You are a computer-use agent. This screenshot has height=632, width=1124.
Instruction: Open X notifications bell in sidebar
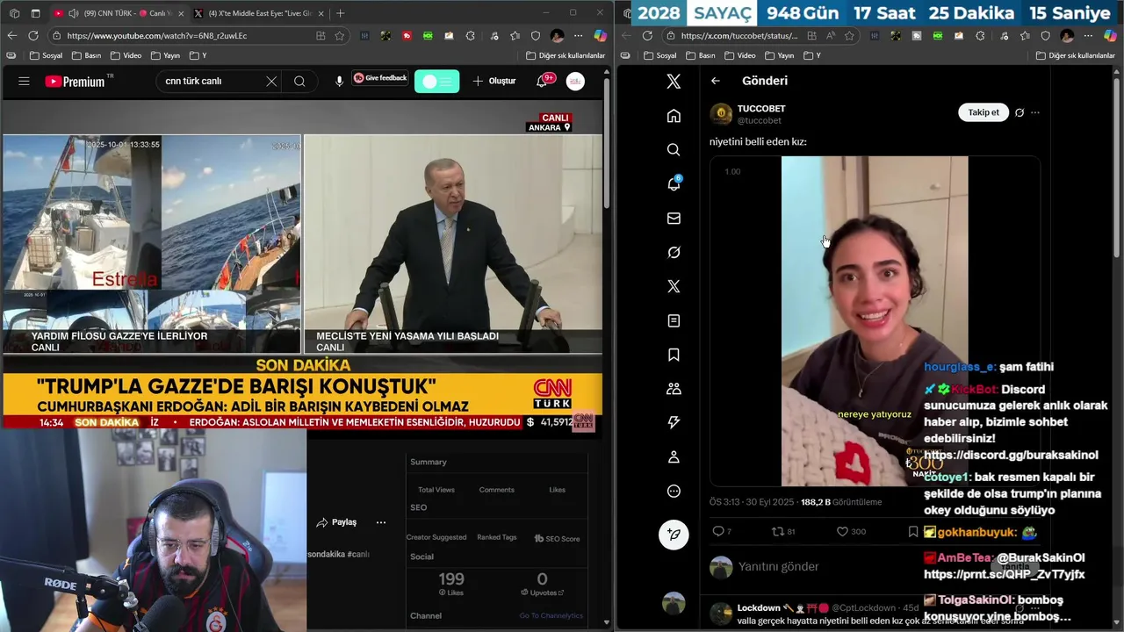pyautogui.click(x=674, y=183)
